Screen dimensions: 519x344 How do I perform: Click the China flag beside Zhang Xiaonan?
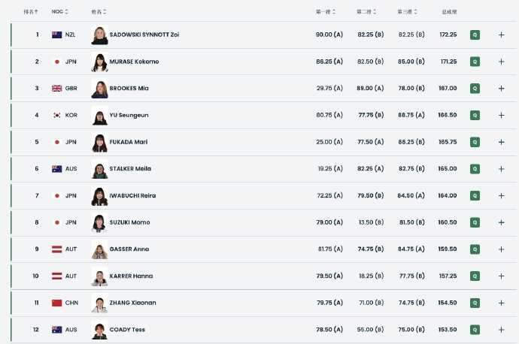[56, 303]
